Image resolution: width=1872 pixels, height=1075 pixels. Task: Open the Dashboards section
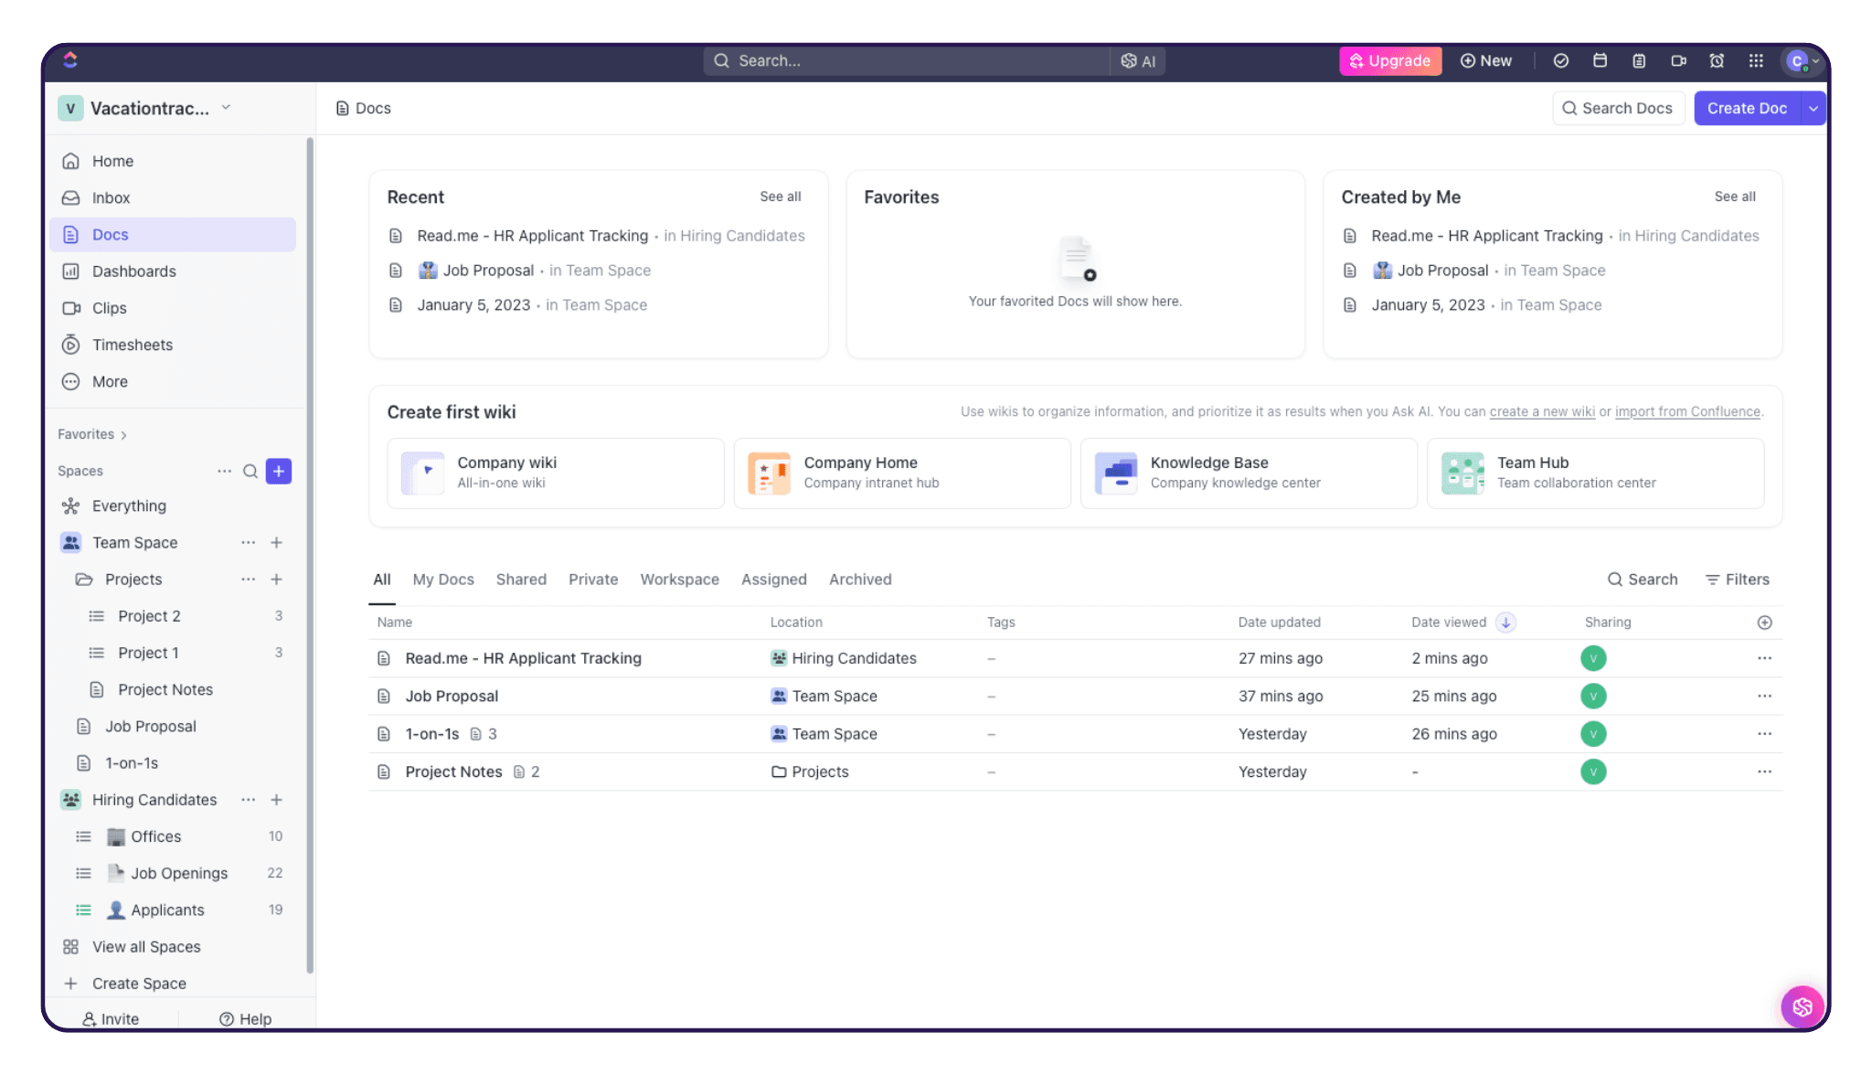(x=133, y=271)
